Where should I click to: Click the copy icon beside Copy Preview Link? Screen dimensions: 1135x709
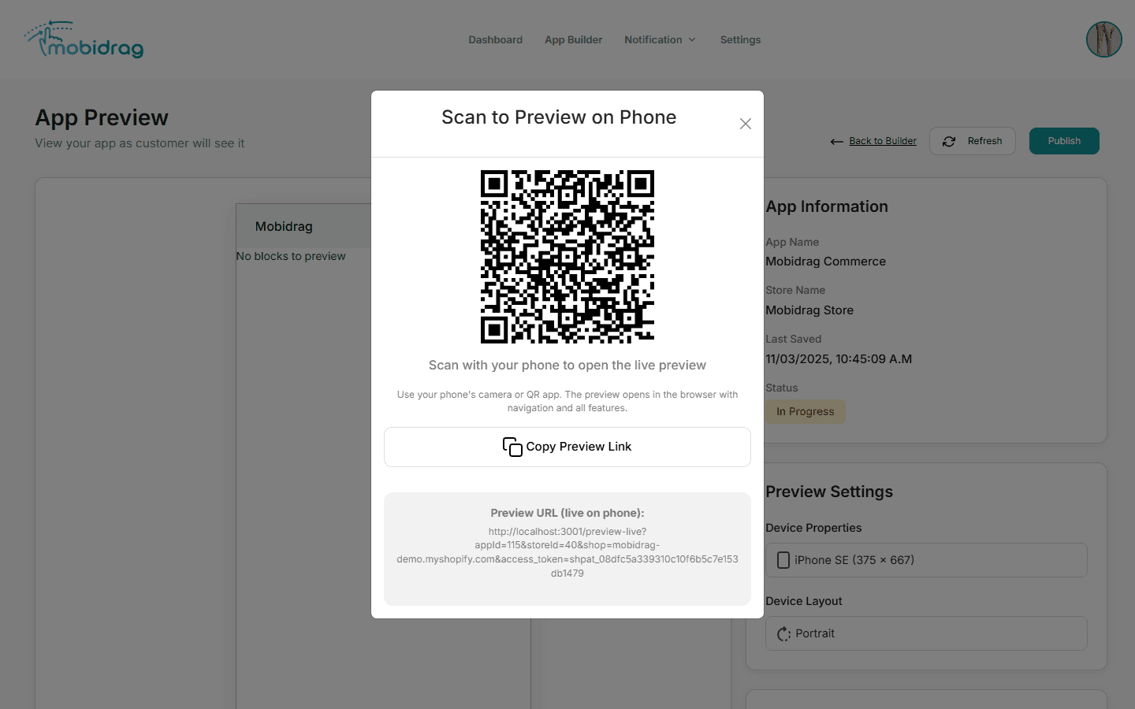512,447
